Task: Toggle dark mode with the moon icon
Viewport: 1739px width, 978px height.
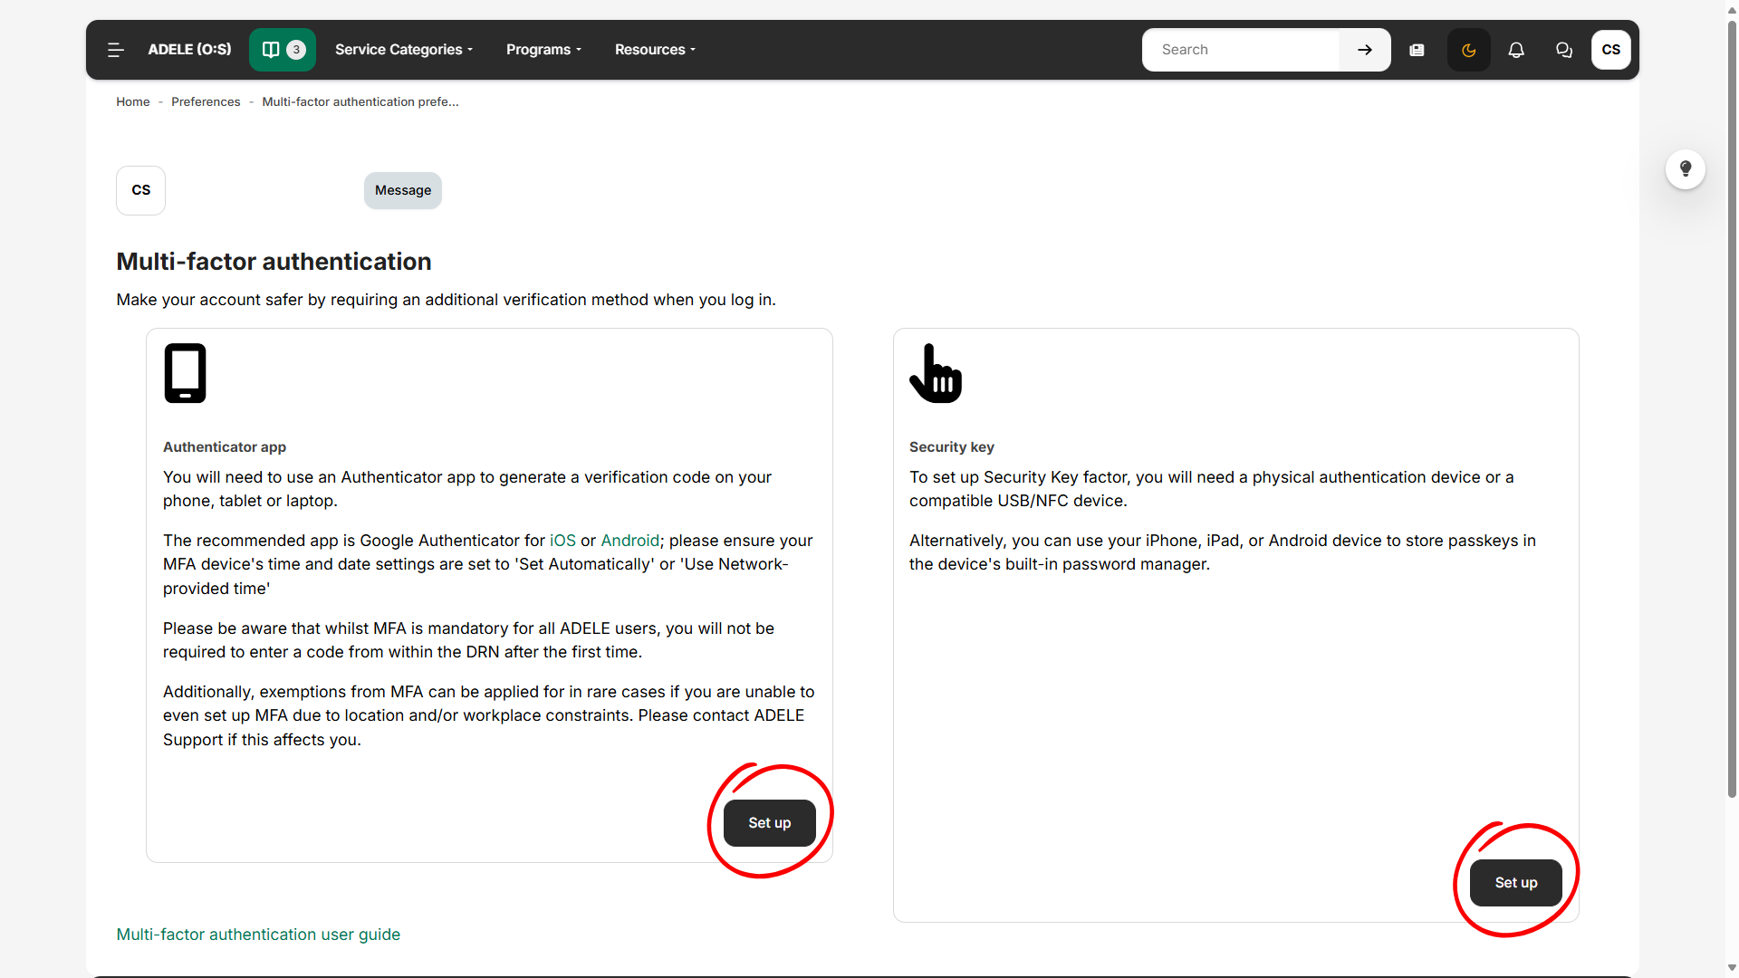Action: tap(1468, 50)
